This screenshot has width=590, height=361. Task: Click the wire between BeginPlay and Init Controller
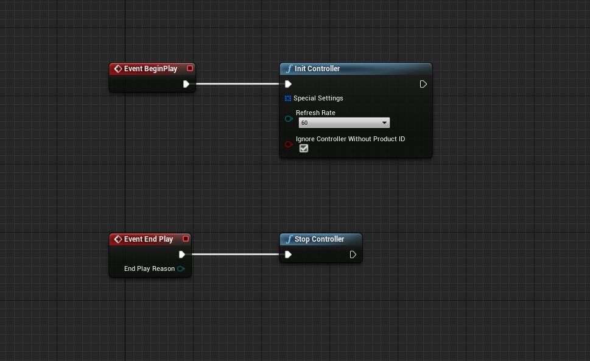[237, 84]
